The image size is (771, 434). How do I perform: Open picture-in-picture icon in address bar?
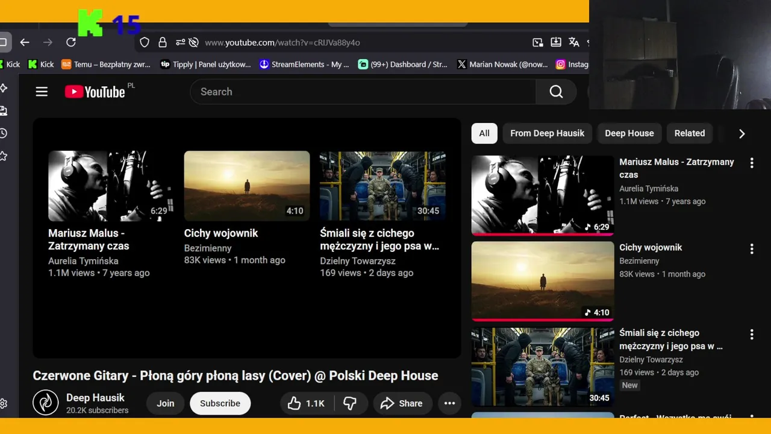point(538,42)
